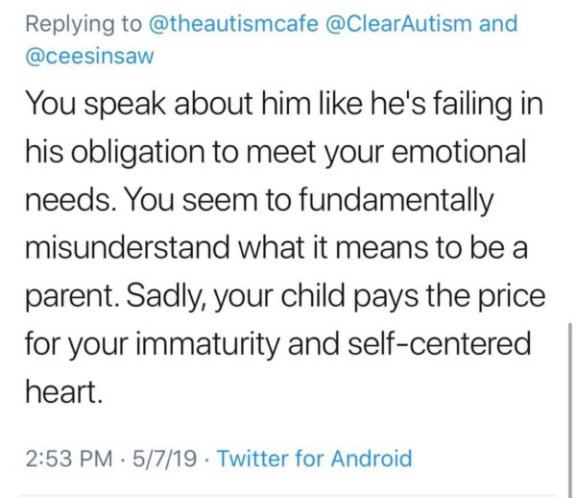This screenshot has width=576, height=498.
Task: Click the hyphenated word 'self-centered'
Action: coord(440,343)
